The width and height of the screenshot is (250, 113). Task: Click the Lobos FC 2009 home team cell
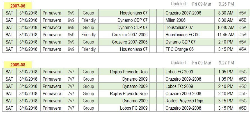click(124, 108)
